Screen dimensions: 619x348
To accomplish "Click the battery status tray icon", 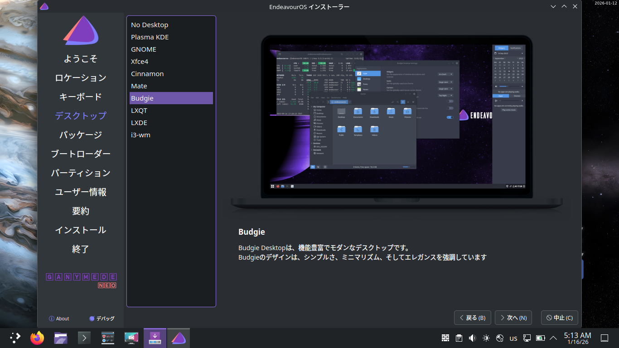I will click(x=540, y=338).
